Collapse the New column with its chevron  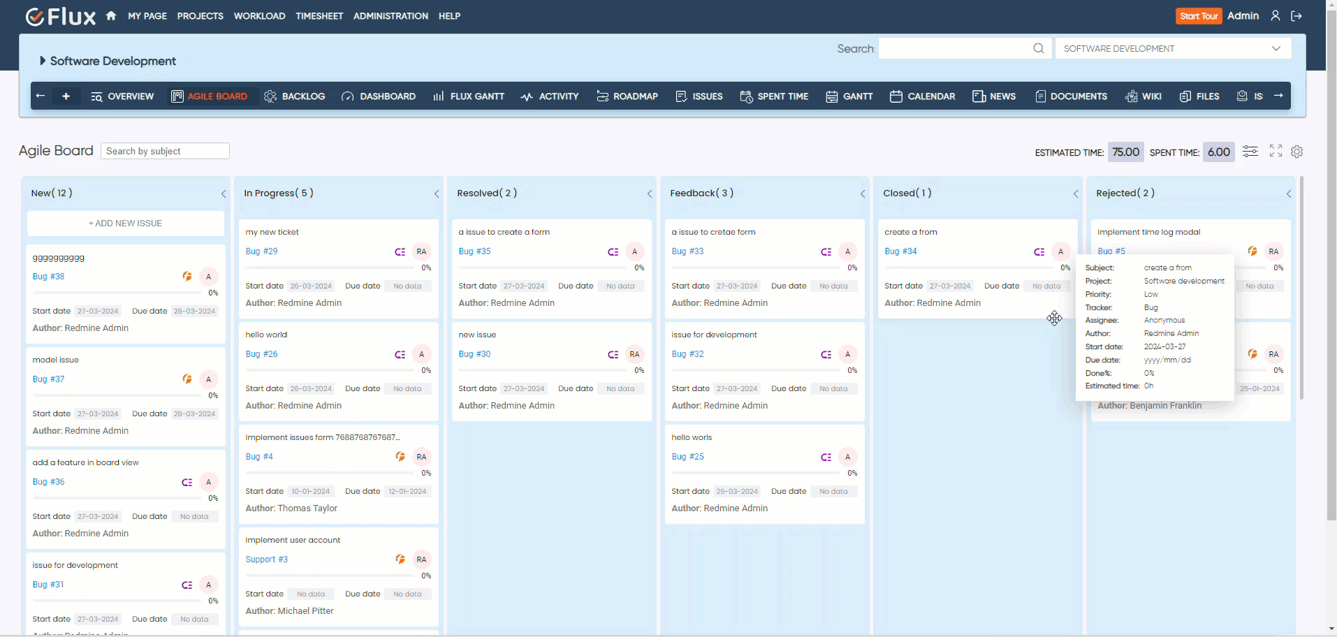tap(223, 193)
